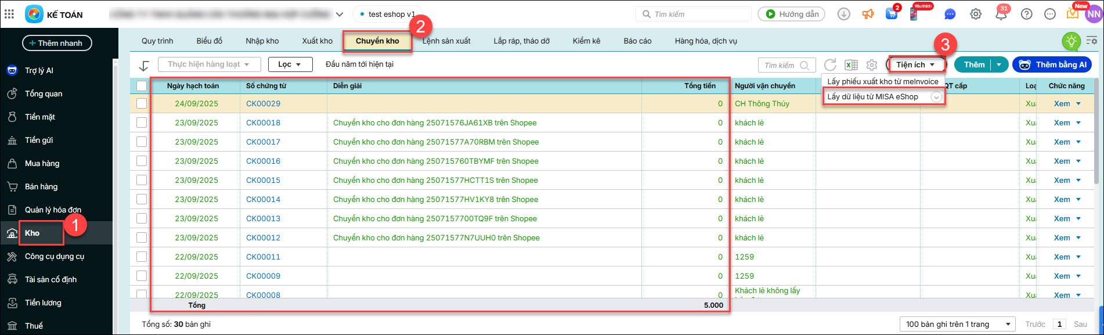Image resolution: width=1104 pixels, height=335 pixels.
Task: Export list using the Excel icon
Action: 851,65
